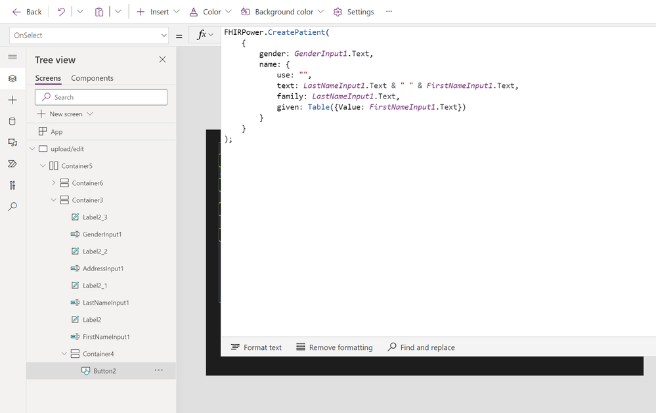Open the sidebar Search magnifier icon
656x413 pixels.
(x=12, y=206)
